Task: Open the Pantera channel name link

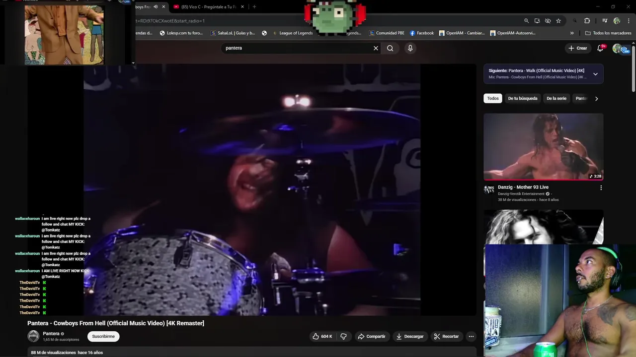Action: click(51, 334)
